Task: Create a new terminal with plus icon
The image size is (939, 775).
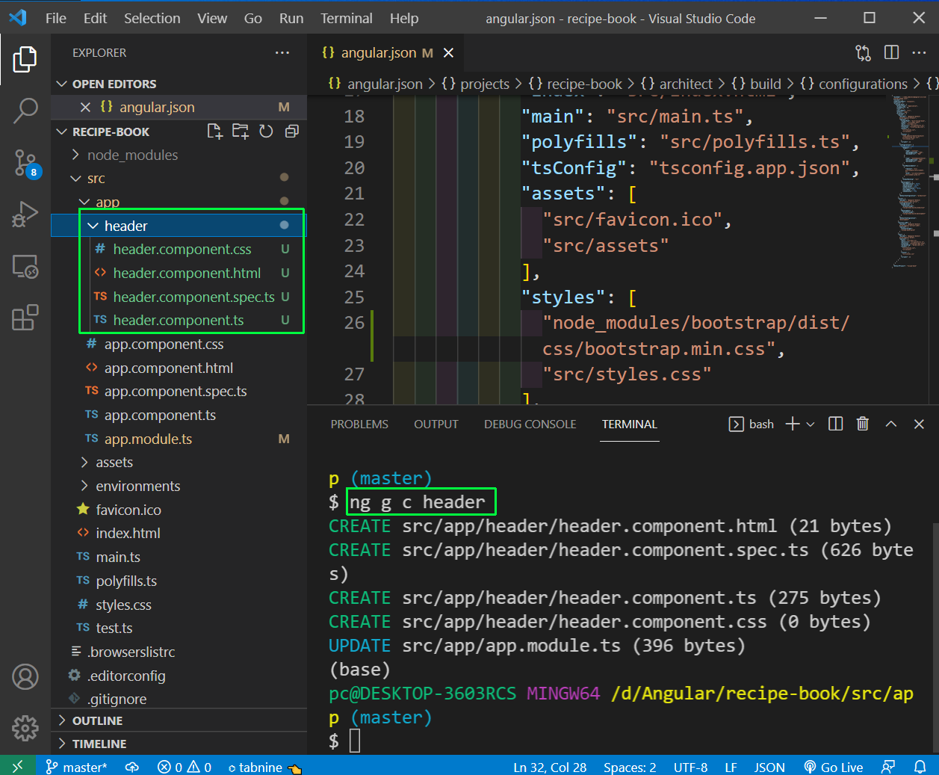Action: pos(793,424)
